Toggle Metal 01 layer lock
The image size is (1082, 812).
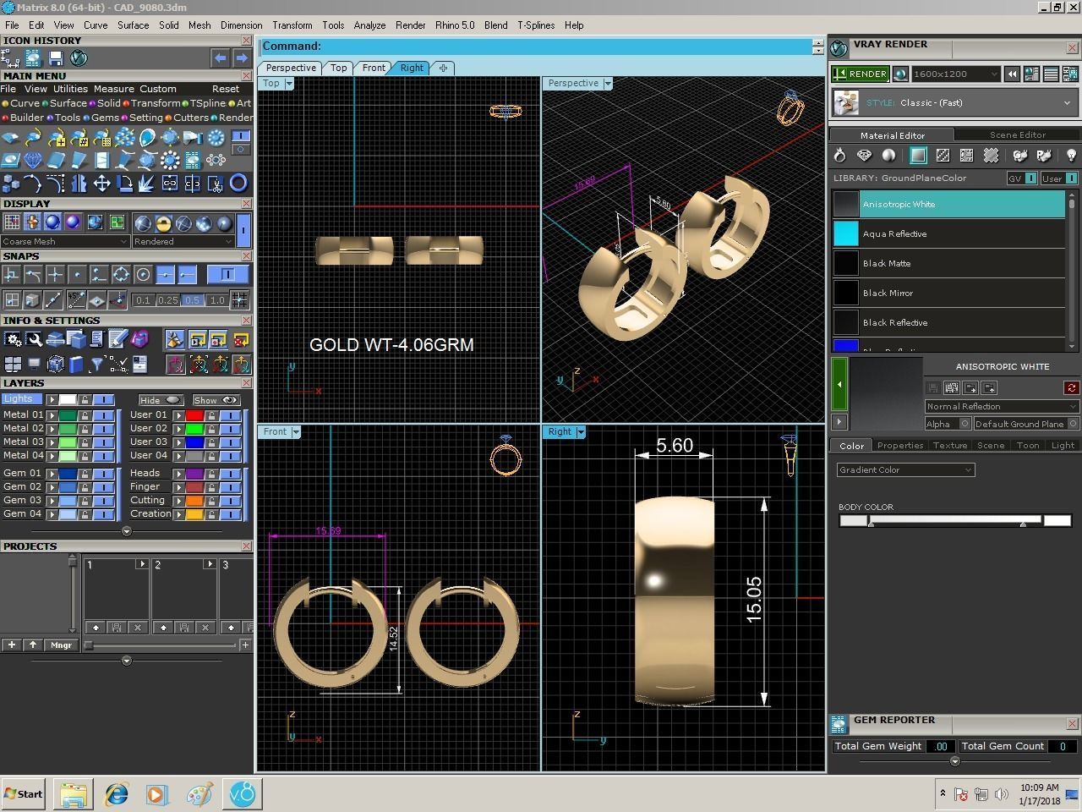pos(85,415)
